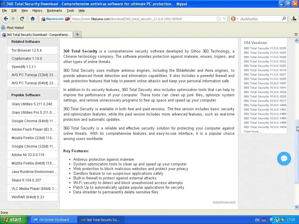This screenshot has width=299, height=224.
Task: Click the green W tray icon
Action: tap(277, 220)
